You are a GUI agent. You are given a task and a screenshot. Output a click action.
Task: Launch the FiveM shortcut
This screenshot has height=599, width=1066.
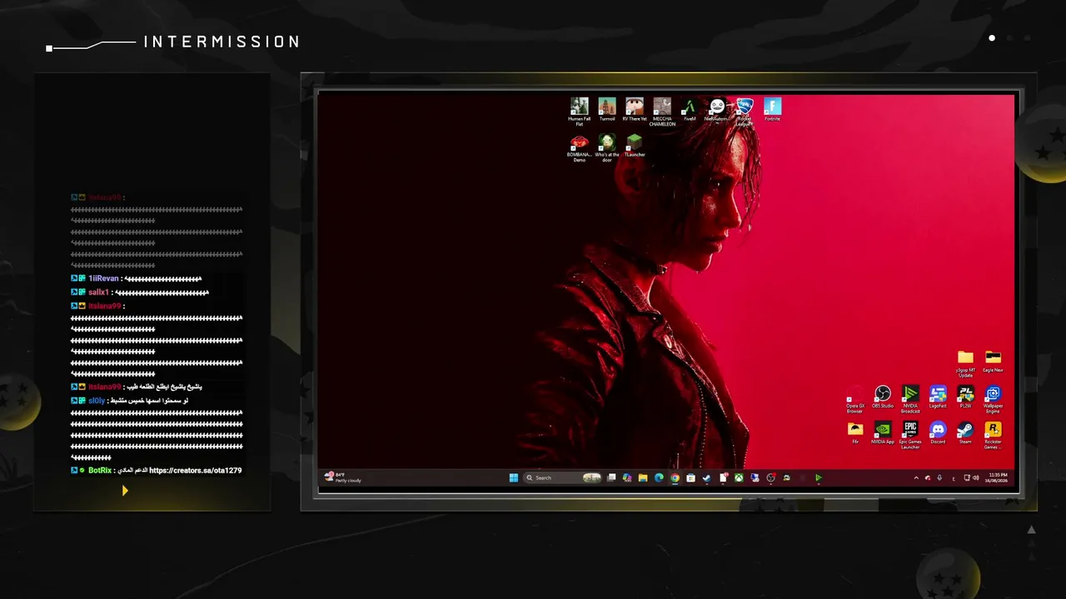click(690, 110)
